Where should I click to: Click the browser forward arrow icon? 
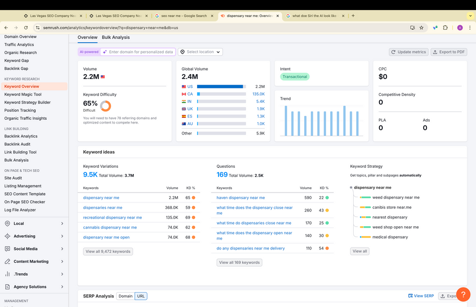point(16,28)
